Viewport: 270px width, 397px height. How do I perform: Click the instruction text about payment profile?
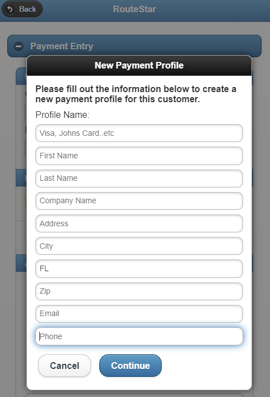pos(136,94)
